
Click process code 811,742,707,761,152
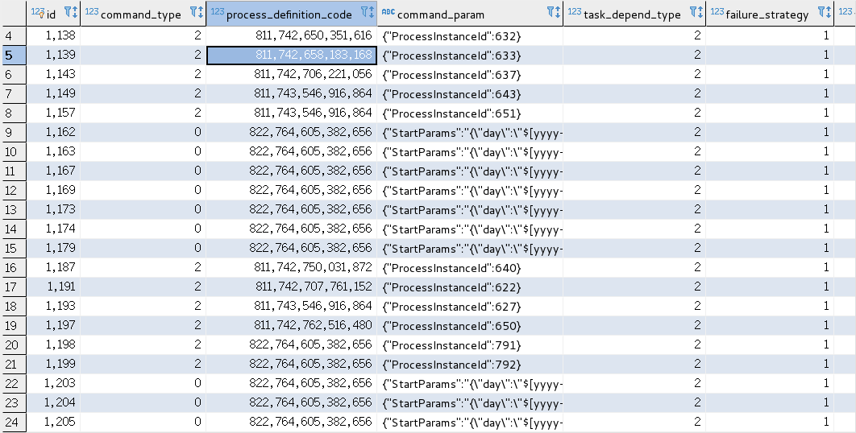click(x=292, y=287)
